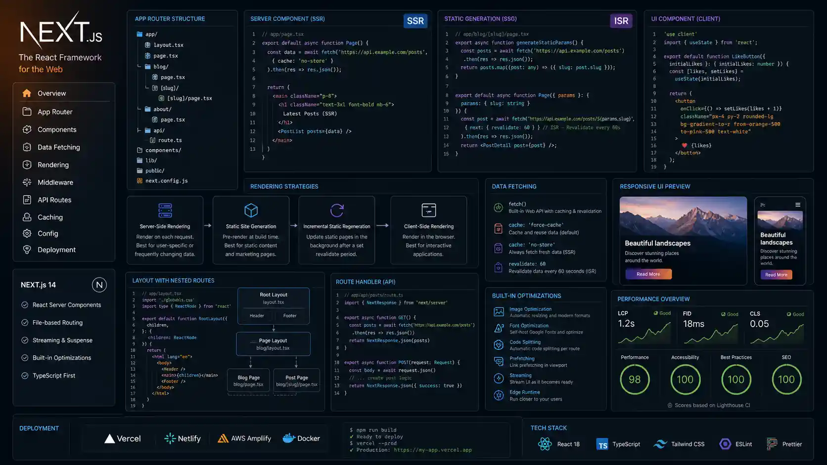Toggle the React Server Components check
The width and height of the screenshot is (827, 465).
[25, 305]
